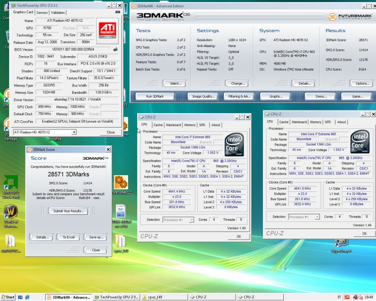Click Save as button in Score window
376x301 pixels.
(x=96, y=237)
